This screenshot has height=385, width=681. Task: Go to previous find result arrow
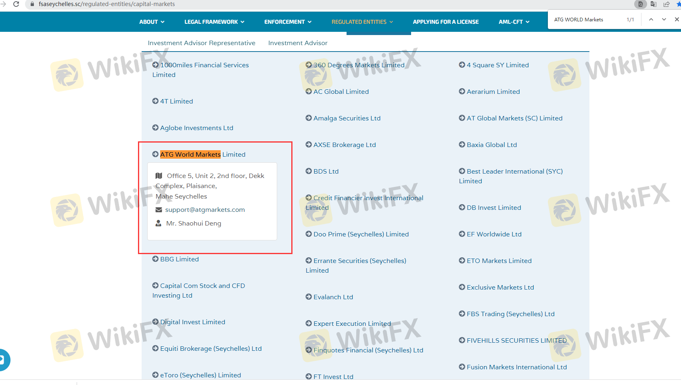(651, 19)
